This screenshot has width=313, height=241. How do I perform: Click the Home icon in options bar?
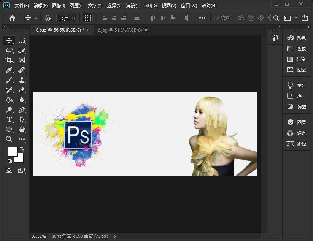pyautogui.click(x=12, y=18)
